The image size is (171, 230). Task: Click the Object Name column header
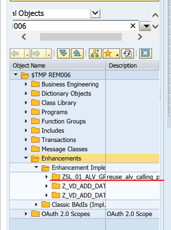coord(57,66)
